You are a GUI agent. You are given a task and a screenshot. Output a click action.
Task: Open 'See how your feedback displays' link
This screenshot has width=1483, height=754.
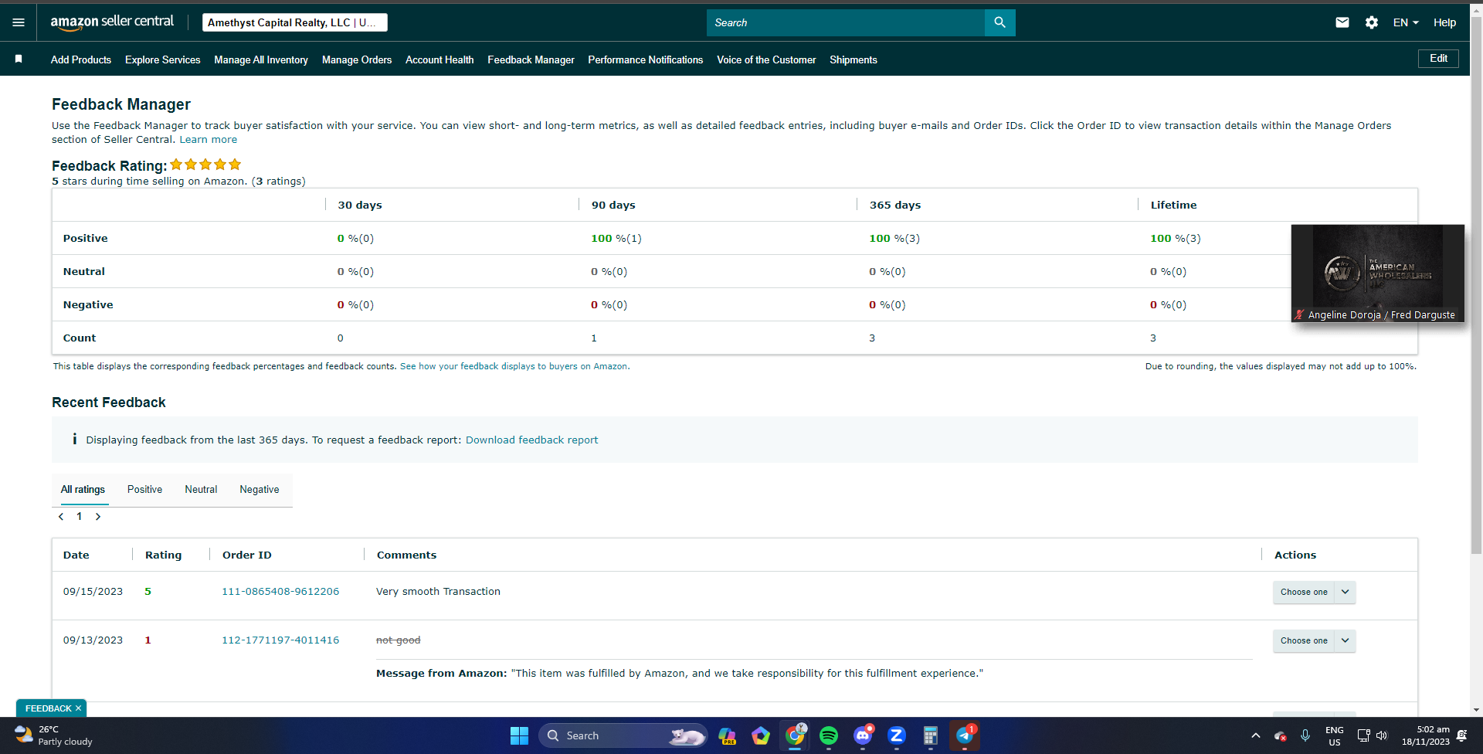tap(514, 366)
